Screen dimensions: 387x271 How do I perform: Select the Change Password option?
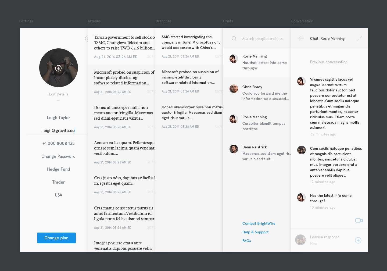(58, 156)
